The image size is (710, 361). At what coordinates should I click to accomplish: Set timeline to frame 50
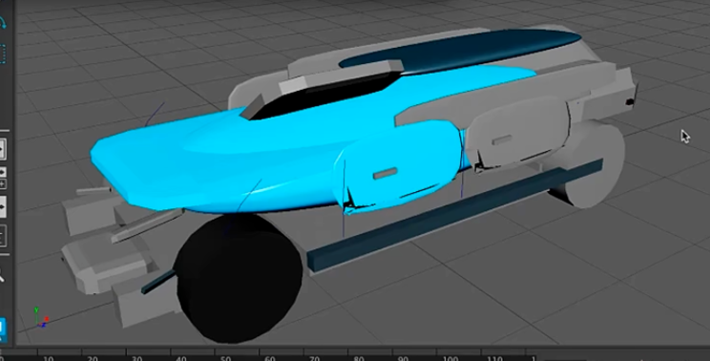click(225, 358)
